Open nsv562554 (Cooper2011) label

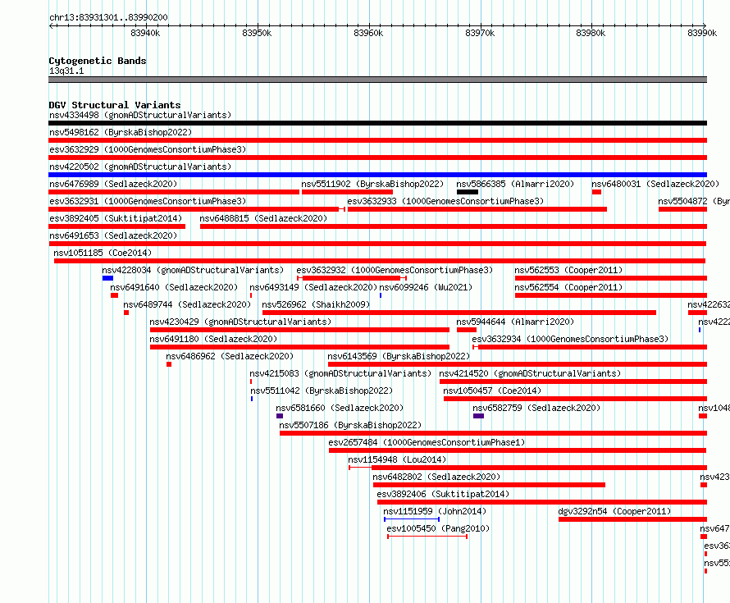tap(568, 287)
